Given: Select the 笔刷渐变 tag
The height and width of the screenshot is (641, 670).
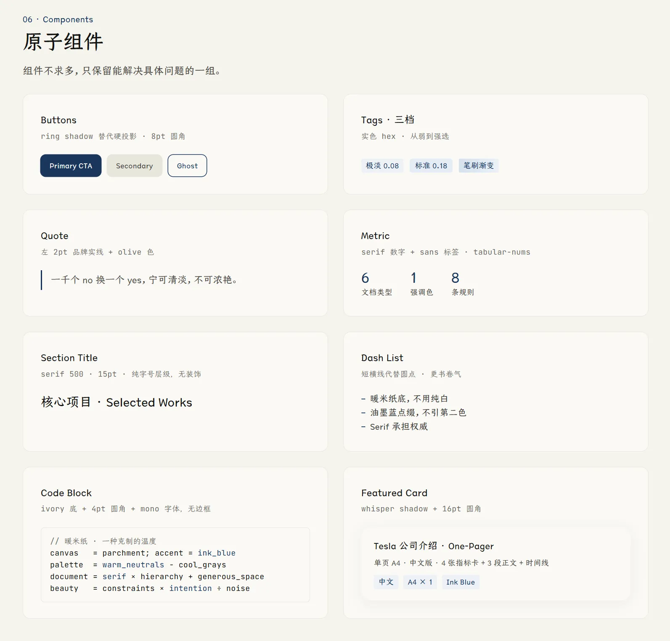Looking at the screenshot, I should pos(479,166).
